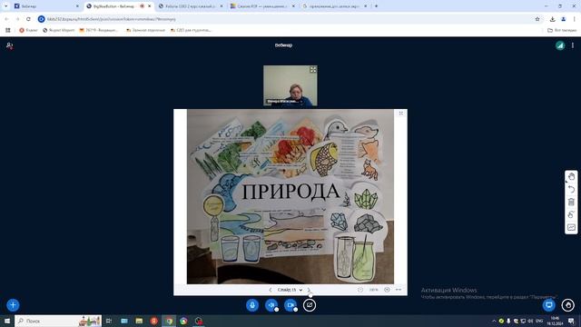Reload the page
Image resolution: width=581 pixels, height=327 pixels.
28,19
